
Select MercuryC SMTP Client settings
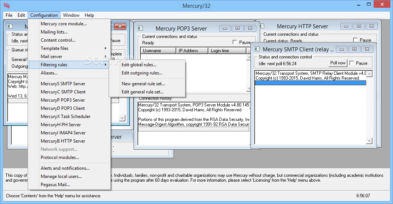[x=69, y=92]
